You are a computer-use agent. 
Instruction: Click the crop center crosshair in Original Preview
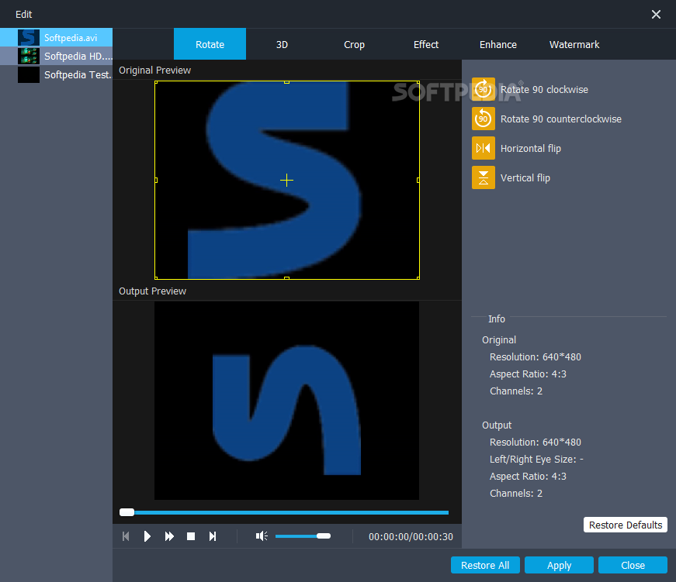coord(286,180)
